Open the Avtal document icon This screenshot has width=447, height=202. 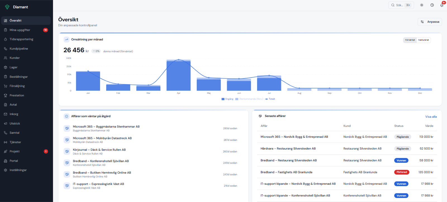click(5, 105)
